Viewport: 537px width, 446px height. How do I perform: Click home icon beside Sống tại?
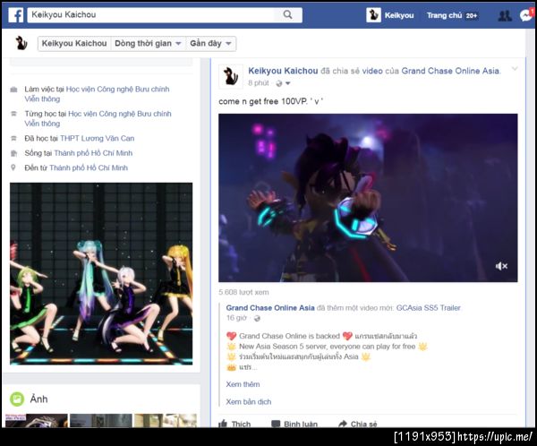13,153
